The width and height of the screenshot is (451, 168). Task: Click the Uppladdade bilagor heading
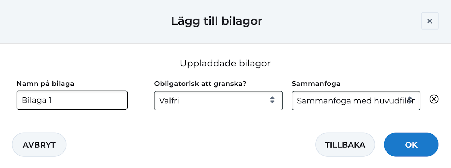pos(225,63)
